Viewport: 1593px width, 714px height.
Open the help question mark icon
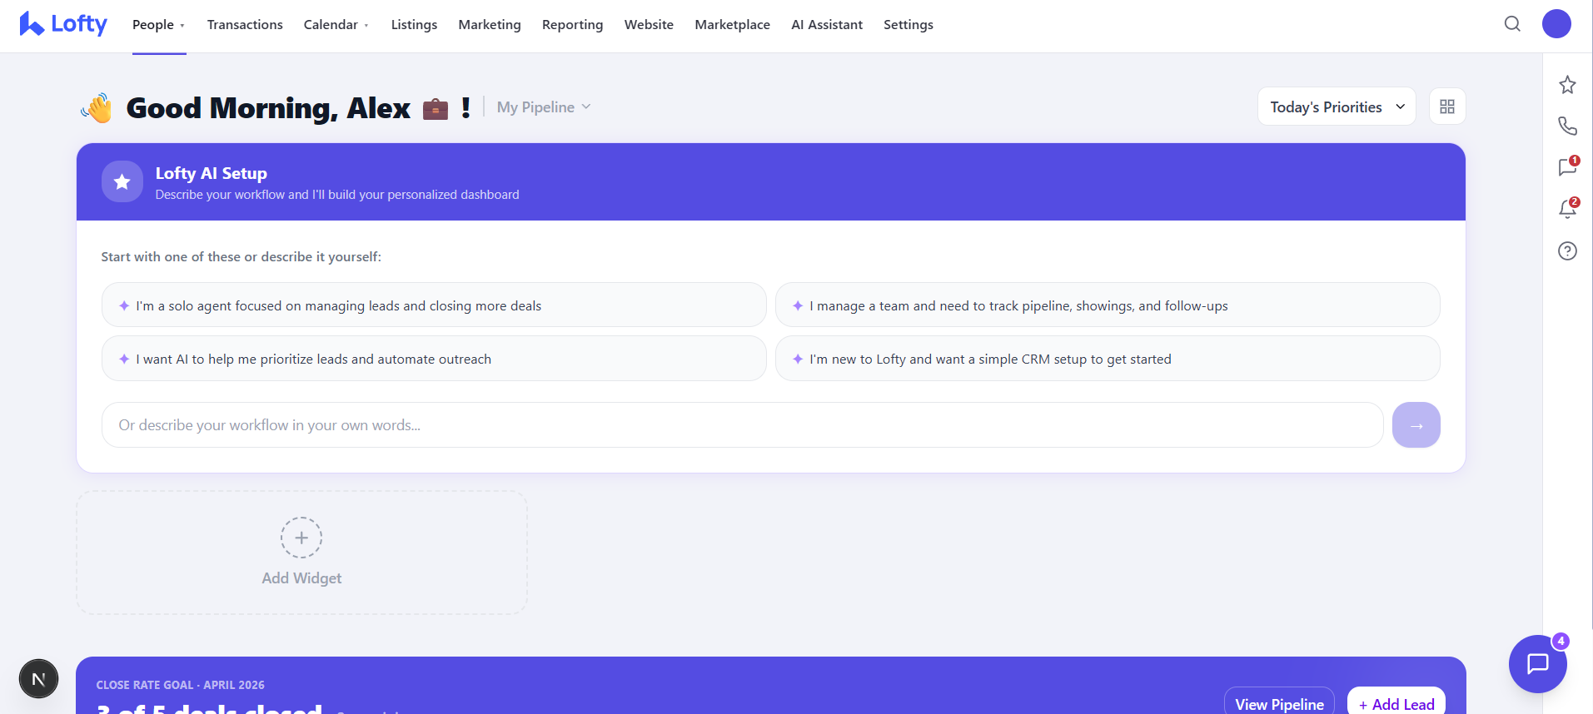click(x=1567, y=250)
